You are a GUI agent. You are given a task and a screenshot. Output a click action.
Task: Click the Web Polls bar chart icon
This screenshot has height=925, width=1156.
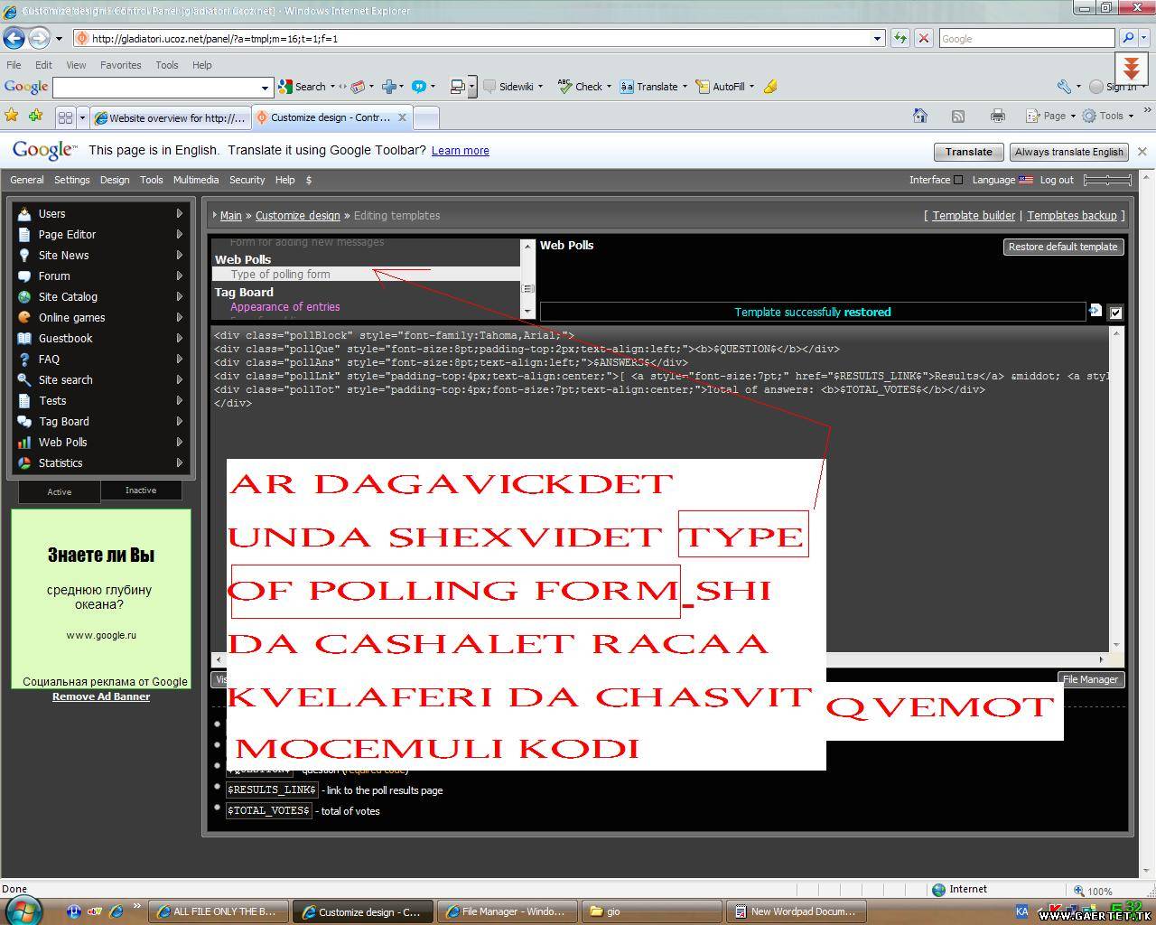(x=24, y=443)
